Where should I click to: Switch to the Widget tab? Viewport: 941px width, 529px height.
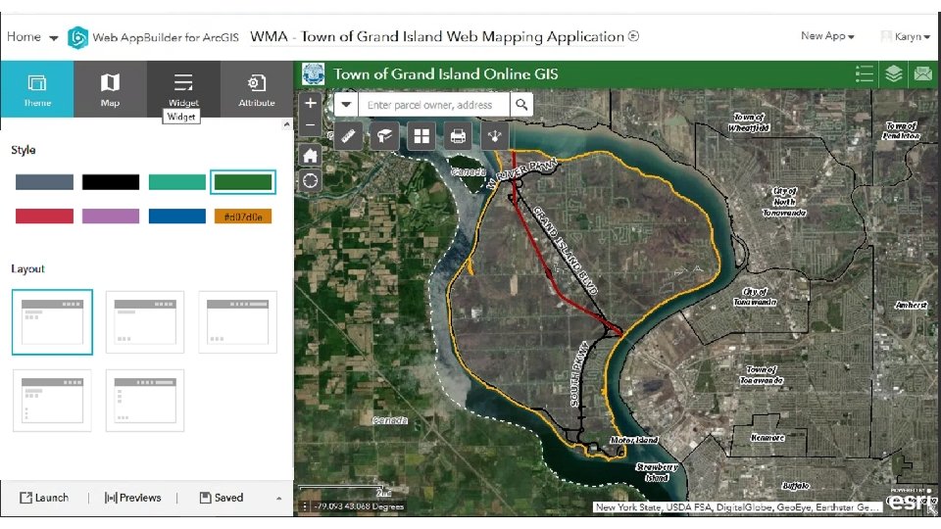coord(183,89)
